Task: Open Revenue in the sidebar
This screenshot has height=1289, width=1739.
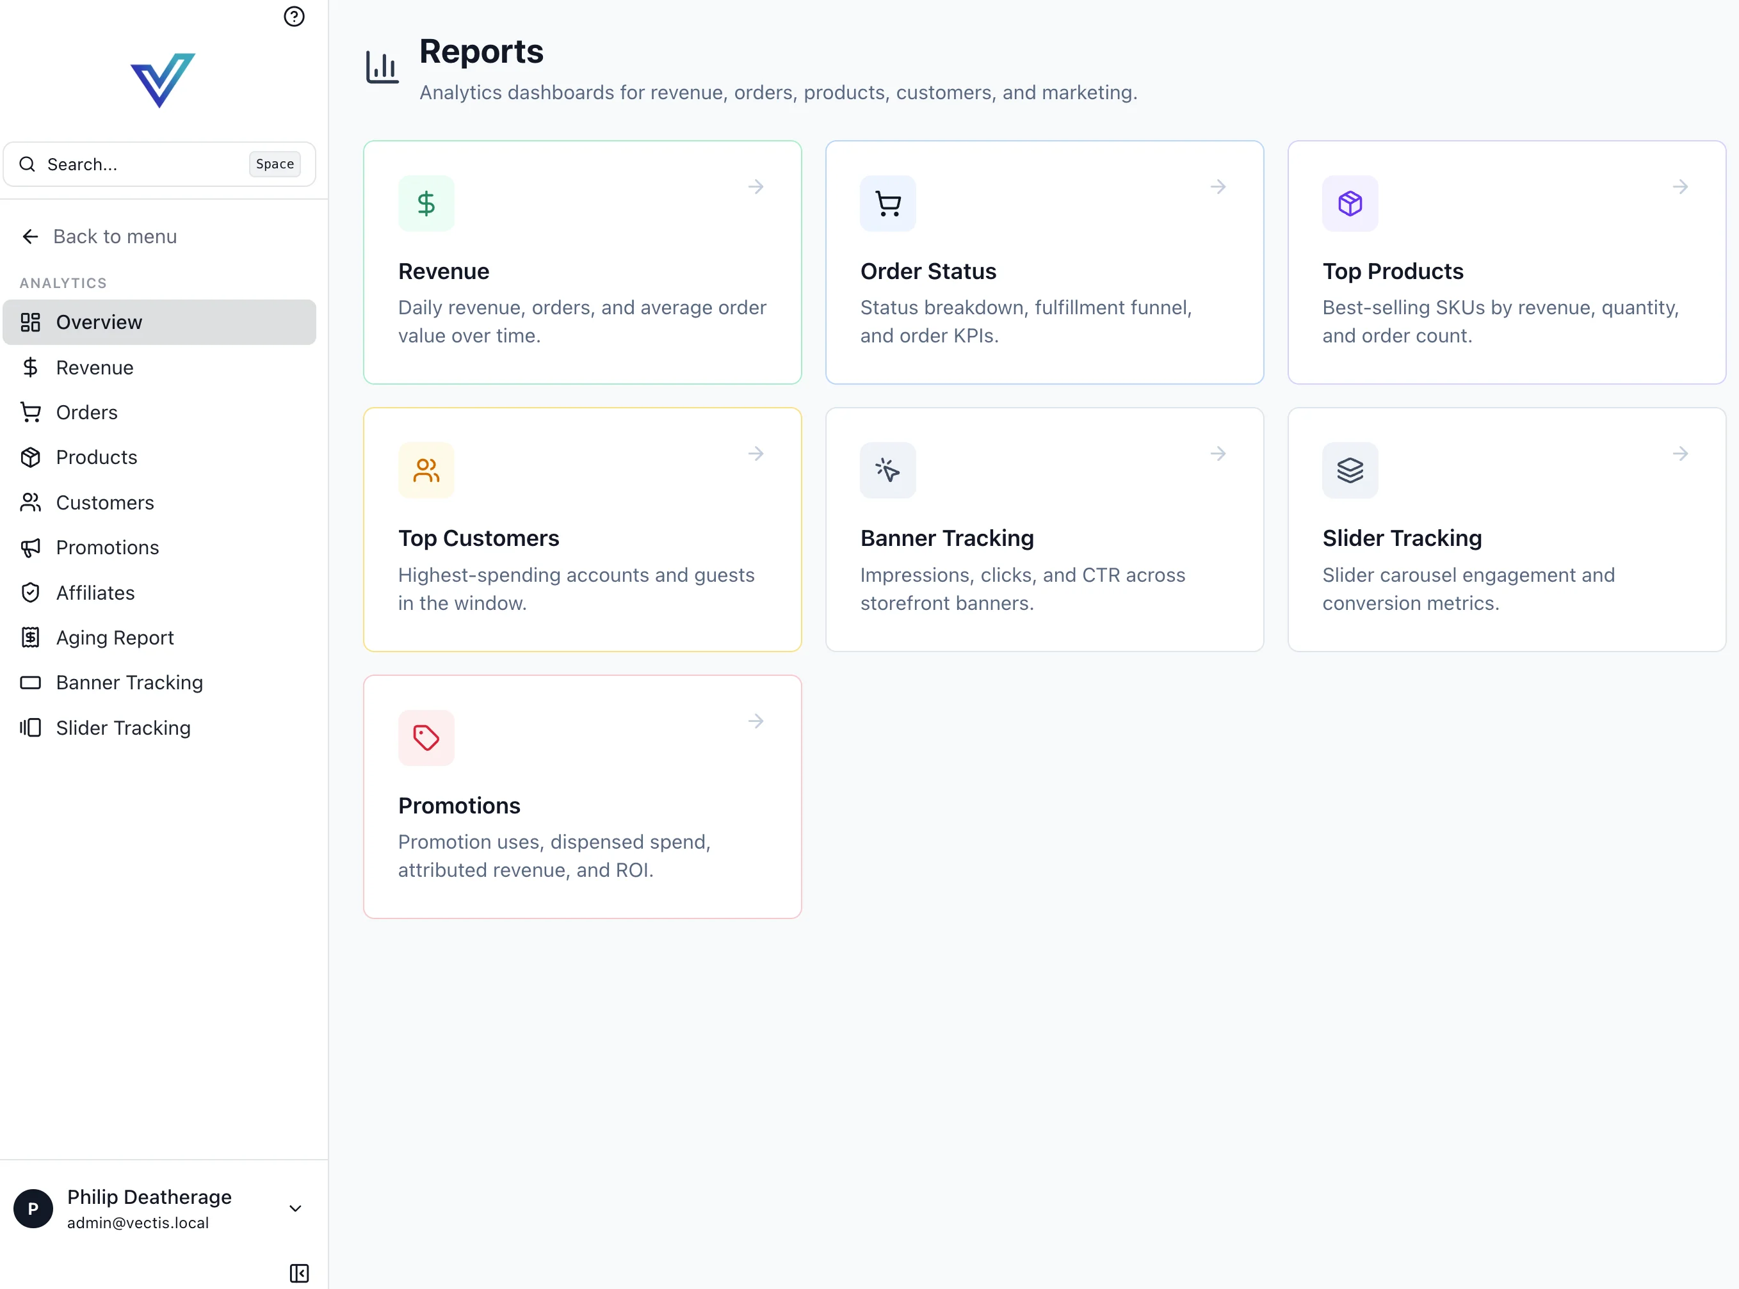Action: pyautogui.click(x=159, y=367)
